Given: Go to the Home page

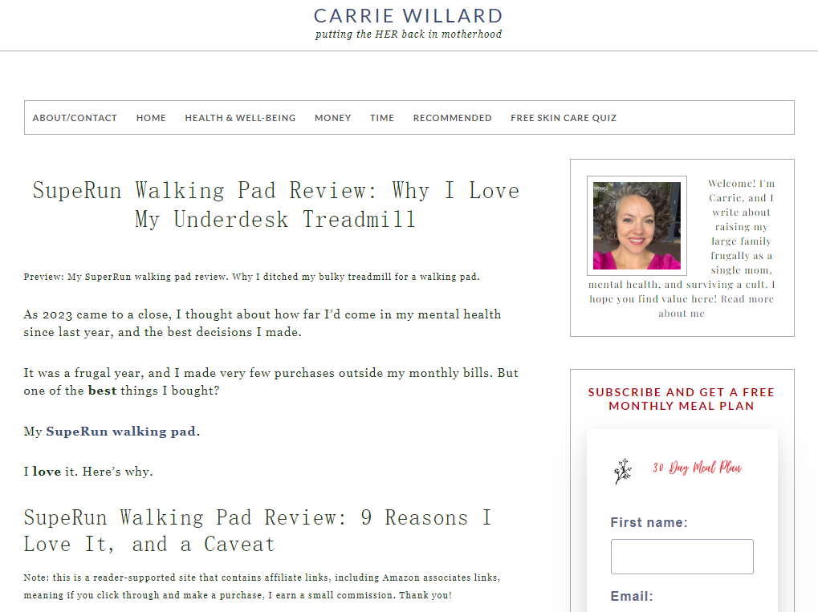Looking at the screenshot, I should tap(151, 118).
